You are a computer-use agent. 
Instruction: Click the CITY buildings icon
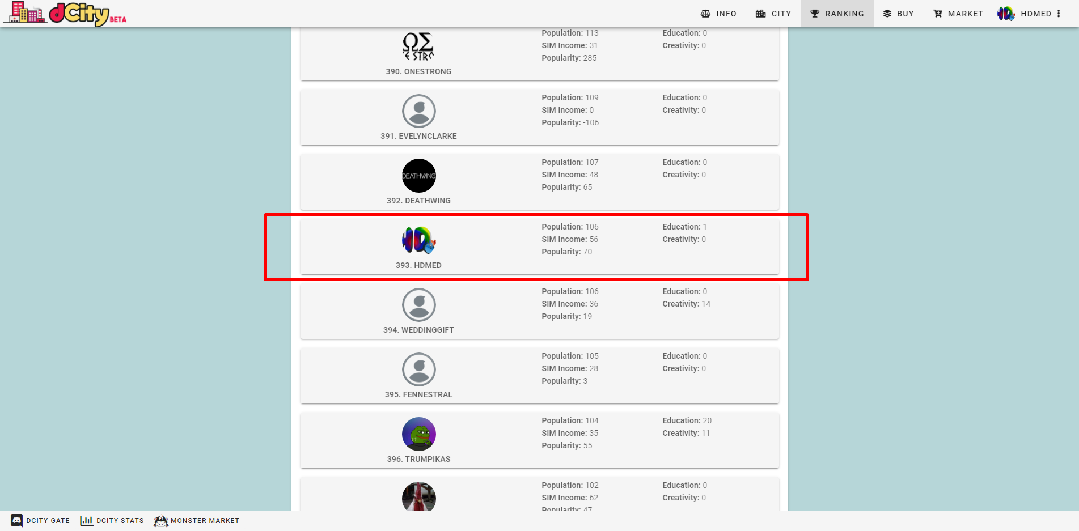(761, 14)
